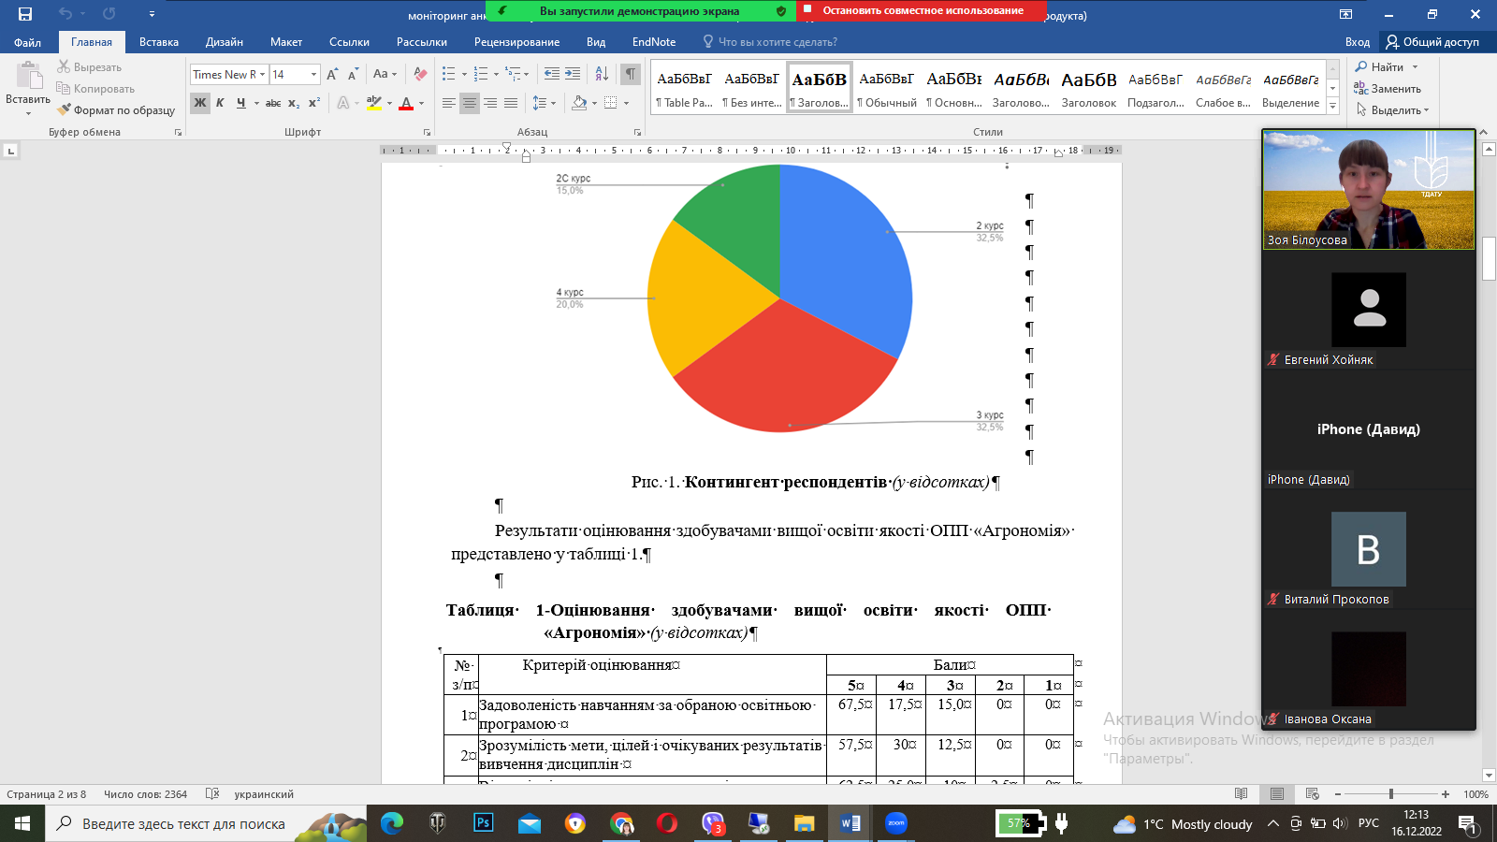Select the Без интервала style

coord(751,89)
